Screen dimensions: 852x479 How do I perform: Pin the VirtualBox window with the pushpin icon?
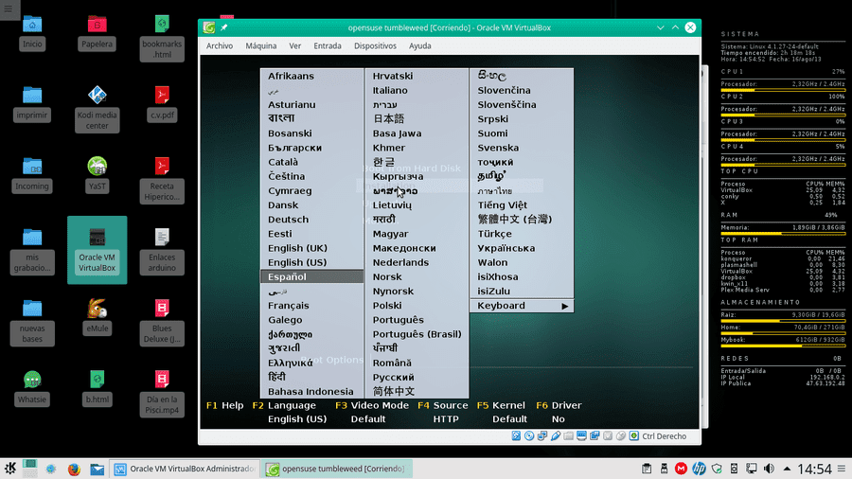tap(223, 27)
